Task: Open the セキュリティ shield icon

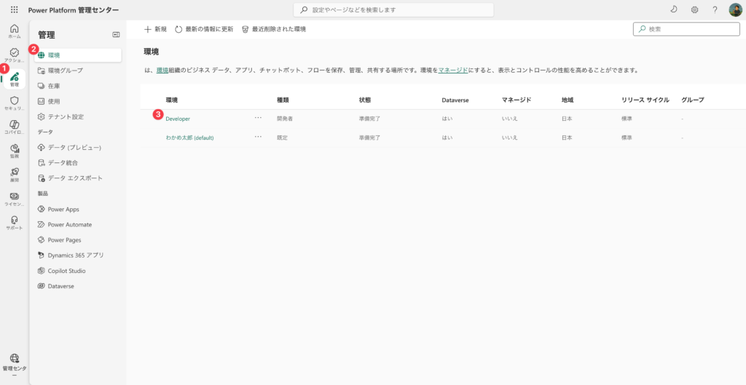Action: (x=14, y=102)
